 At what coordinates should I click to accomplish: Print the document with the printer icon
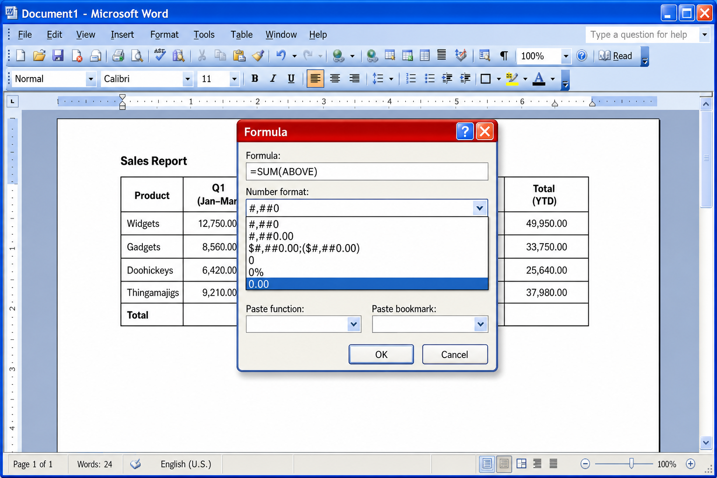[118, 56]
